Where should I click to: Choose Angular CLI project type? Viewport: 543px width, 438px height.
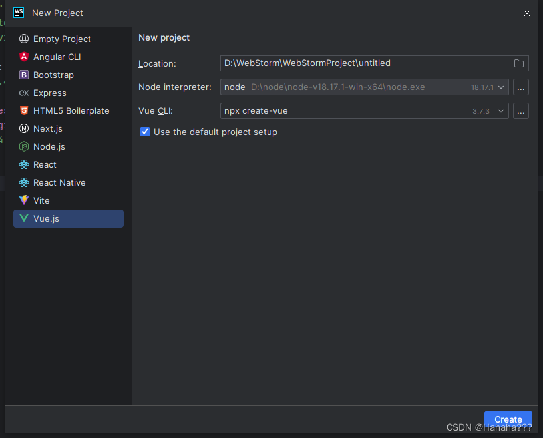click(x=69, y=57)
